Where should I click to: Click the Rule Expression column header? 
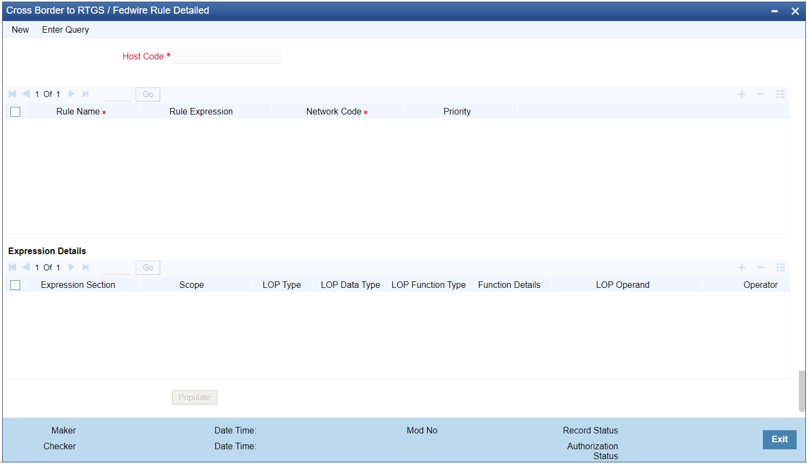point(201,111)
